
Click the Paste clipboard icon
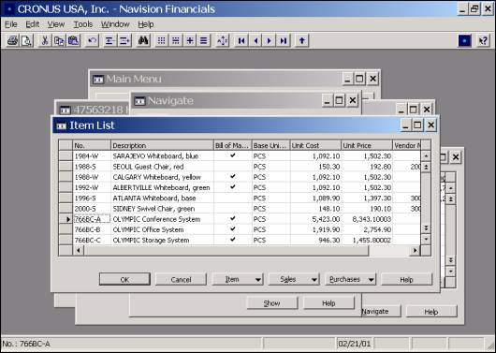coord(73,40)
